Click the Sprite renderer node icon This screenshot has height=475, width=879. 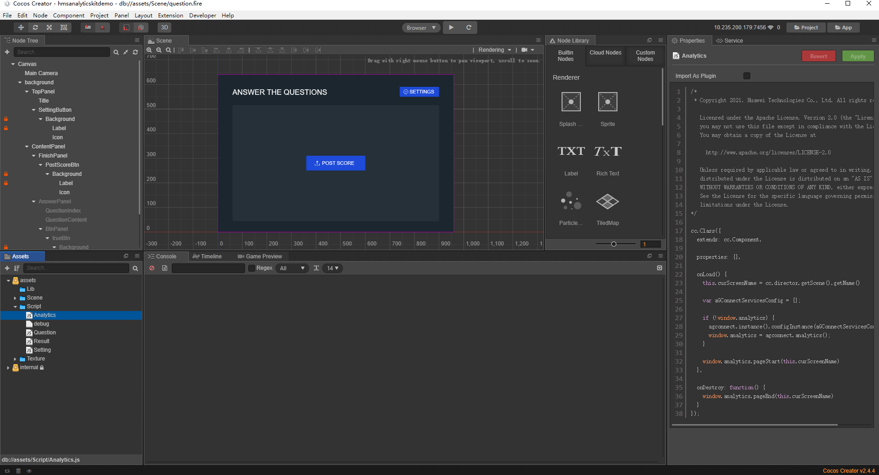(x=607, y=102)
